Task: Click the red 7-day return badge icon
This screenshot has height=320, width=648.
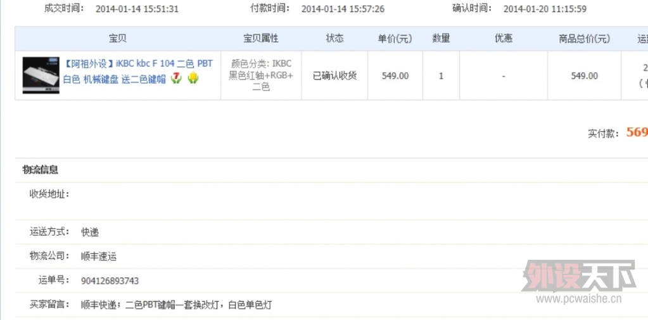Action: click(x=177, y=78)
